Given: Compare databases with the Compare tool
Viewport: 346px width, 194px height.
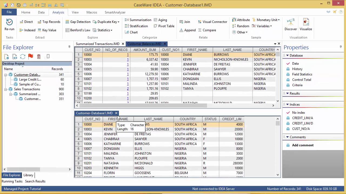Looking at the screenshot, I should (x=207, y=30).
